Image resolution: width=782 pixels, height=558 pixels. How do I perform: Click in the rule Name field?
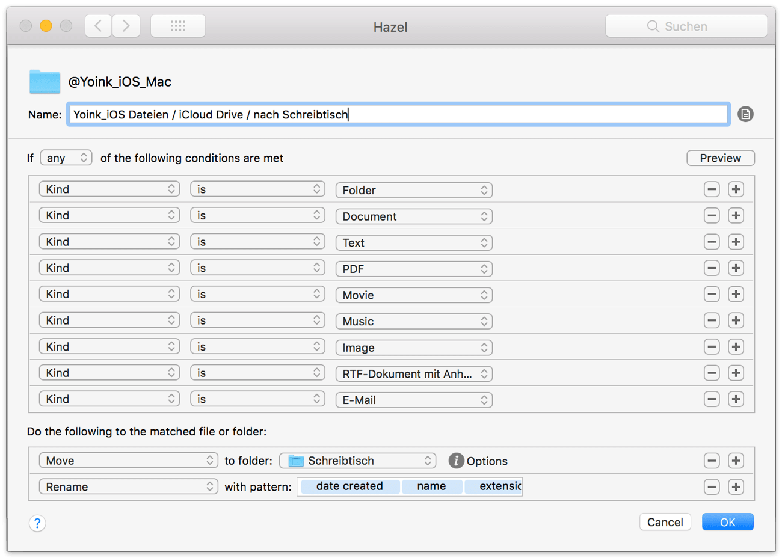(x=398, y=114)
